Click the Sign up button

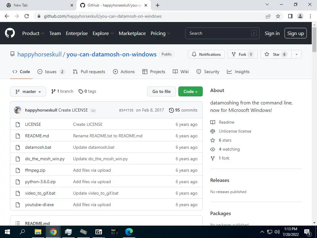tap(295, 33)
